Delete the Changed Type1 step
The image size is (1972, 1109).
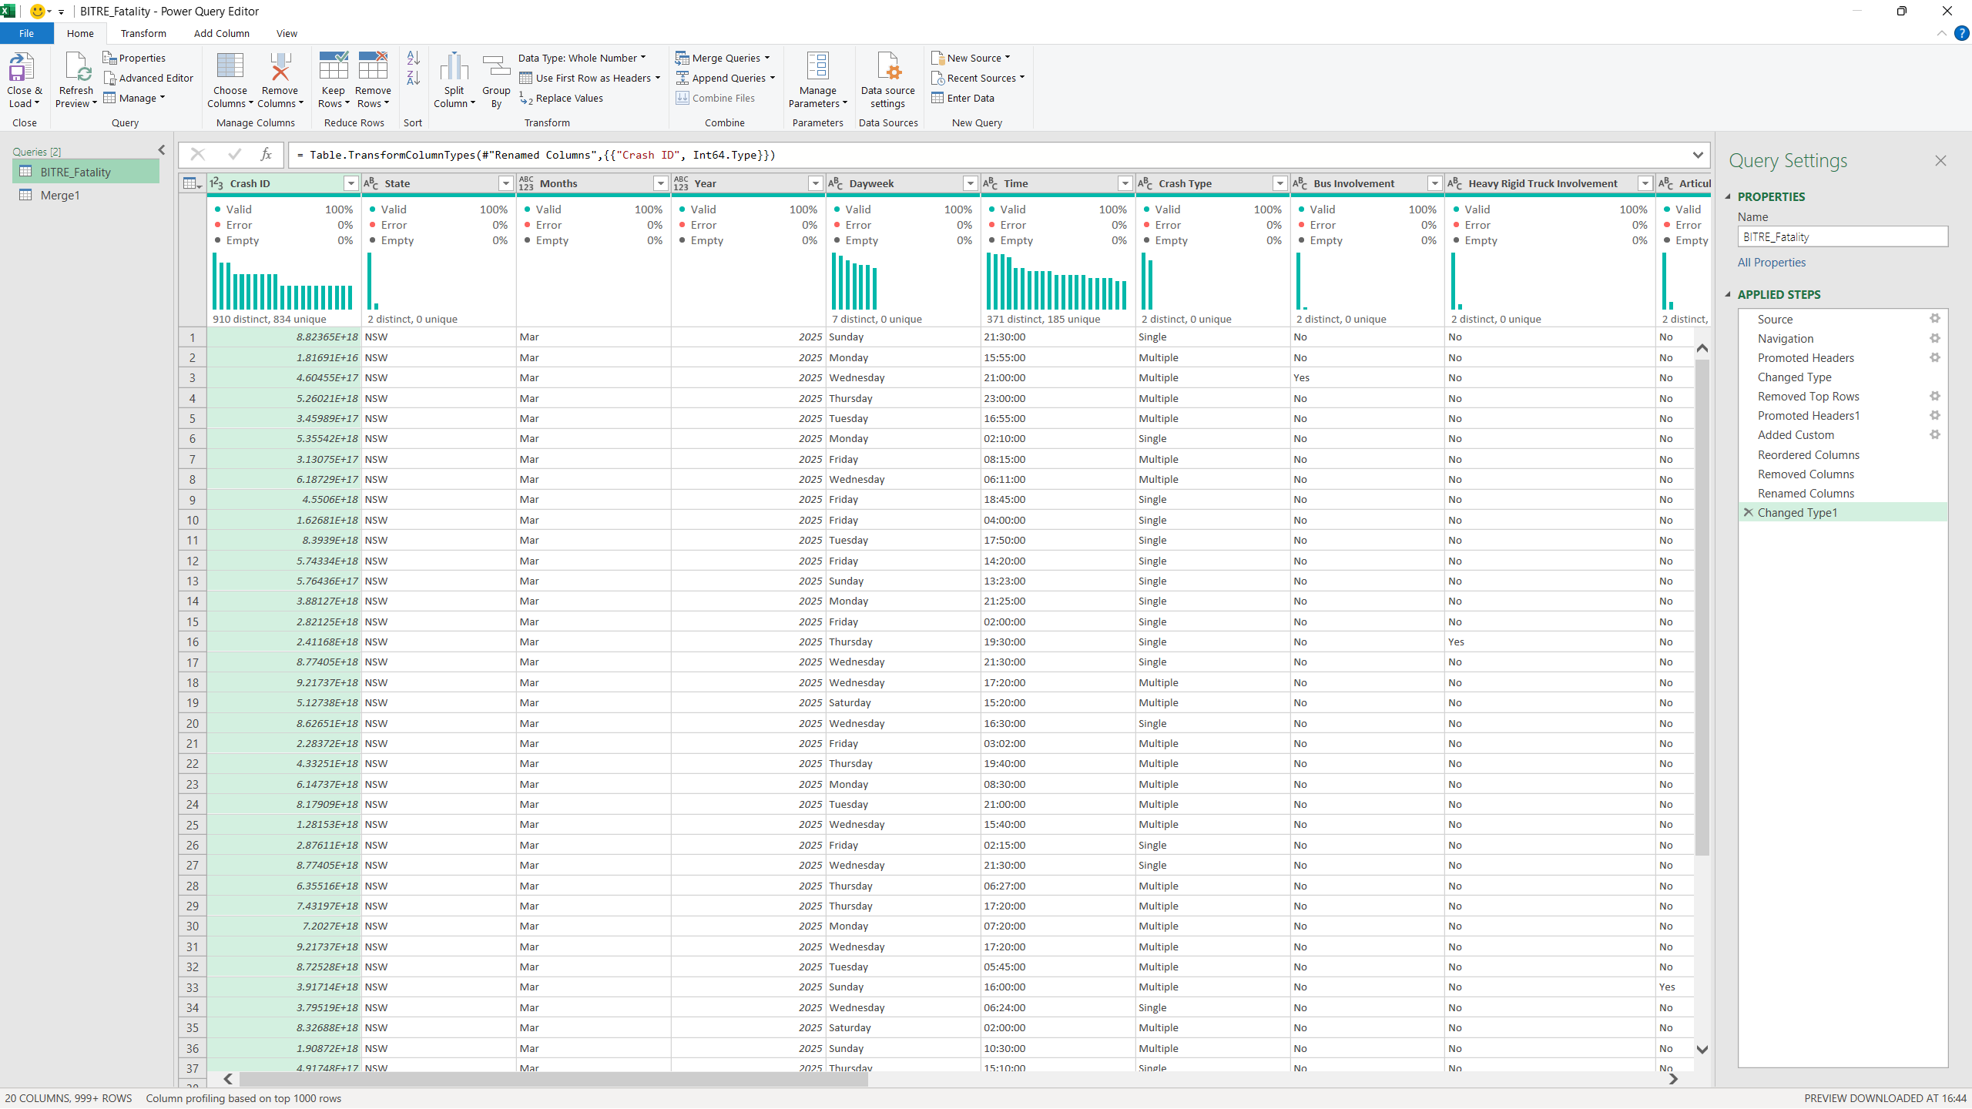click(x=1749, y=512)
